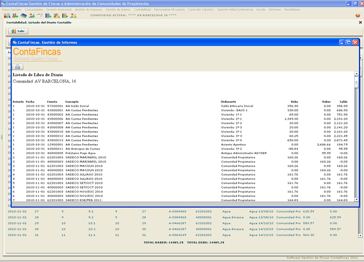Click the 'SADECO SET/OCT 2010' row with account 40000003
Viewport: 364px width, 262px height.
pos(180,187)
